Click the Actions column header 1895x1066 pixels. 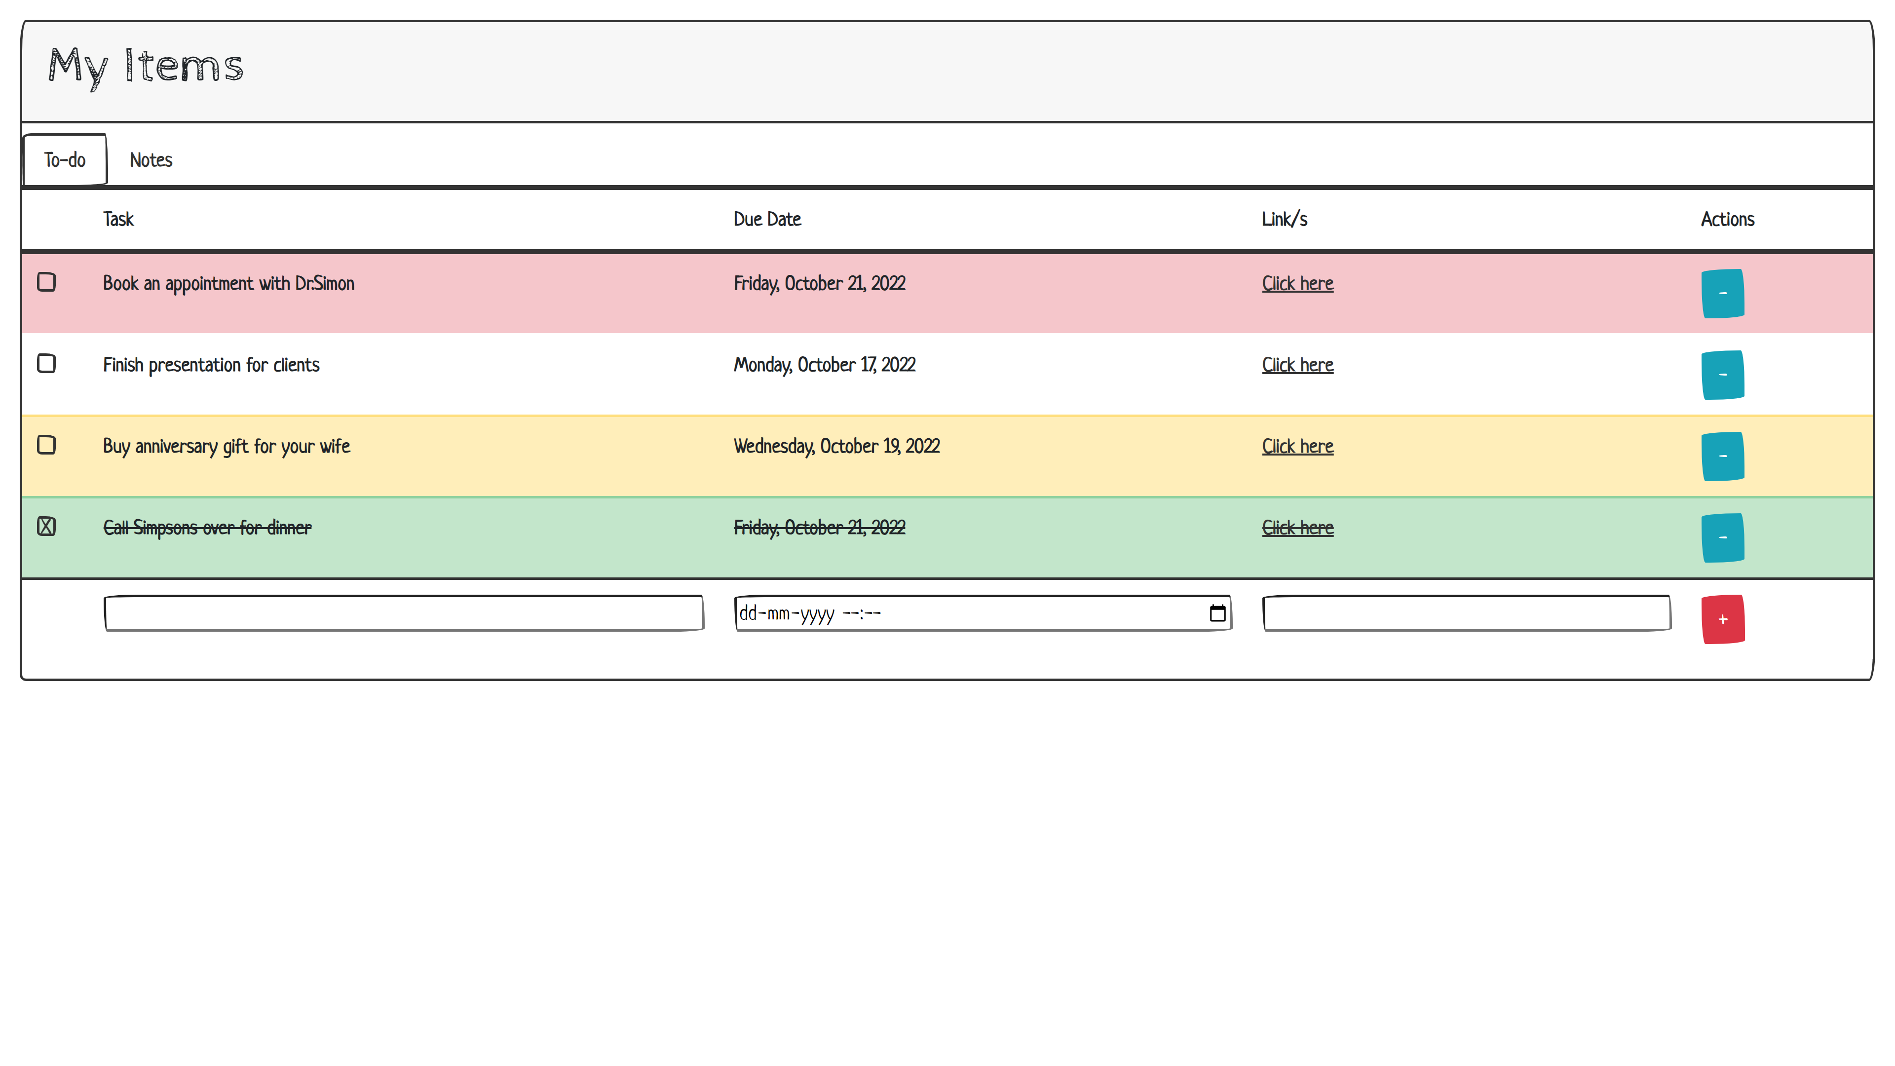1727,219
